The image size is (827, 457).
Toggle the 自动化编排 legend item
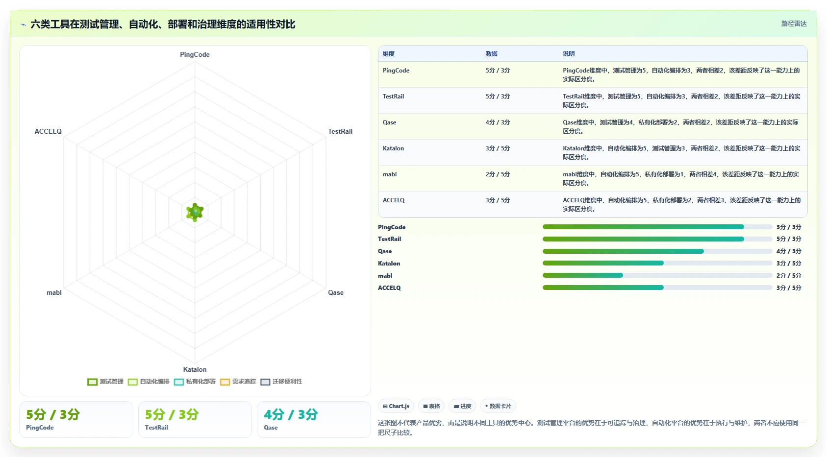pos(149,382)
